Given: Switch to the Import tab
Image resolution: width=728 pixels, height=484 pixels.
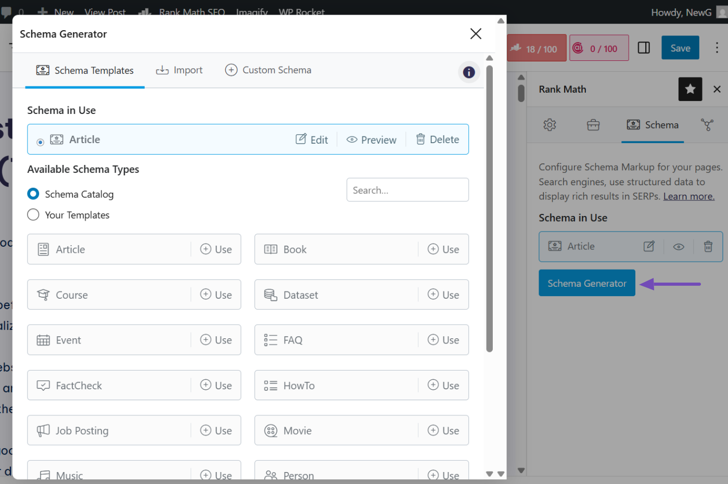Looking at the screenshot, I should click(180, 70).
